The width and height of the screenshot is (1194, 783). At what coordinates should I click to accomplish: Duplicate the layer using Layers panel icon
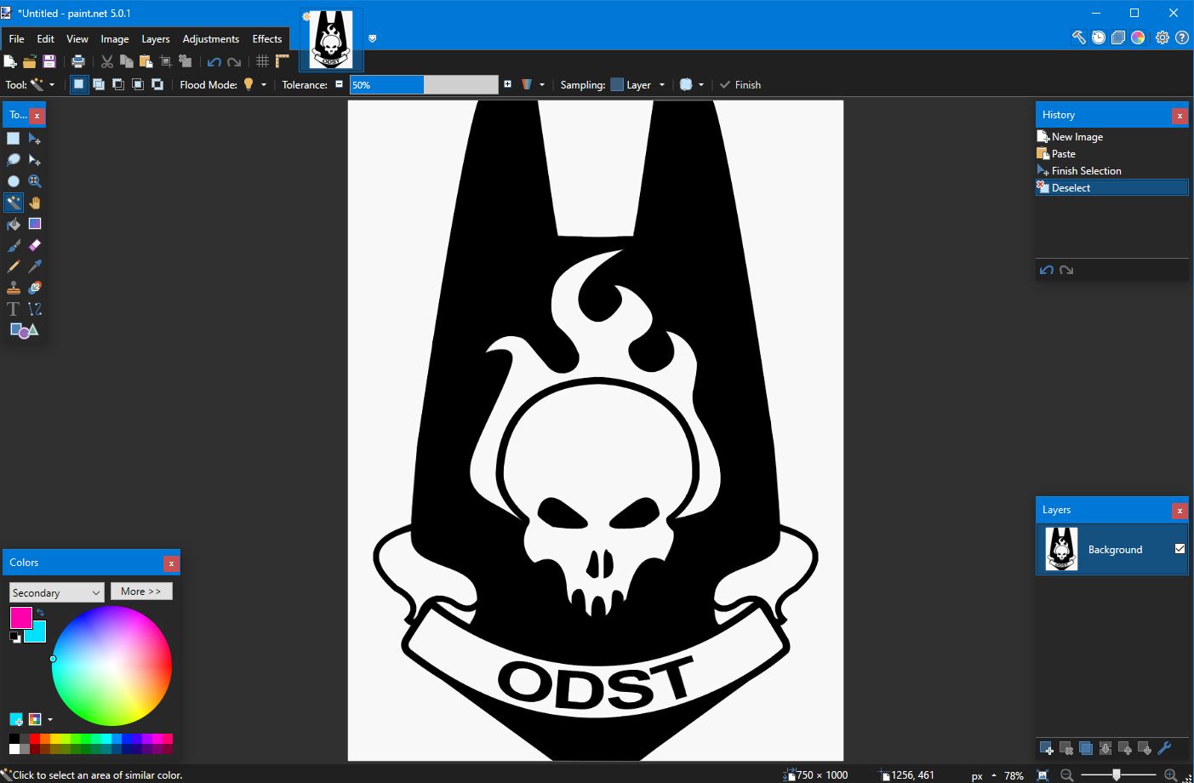coord(1086,748)
